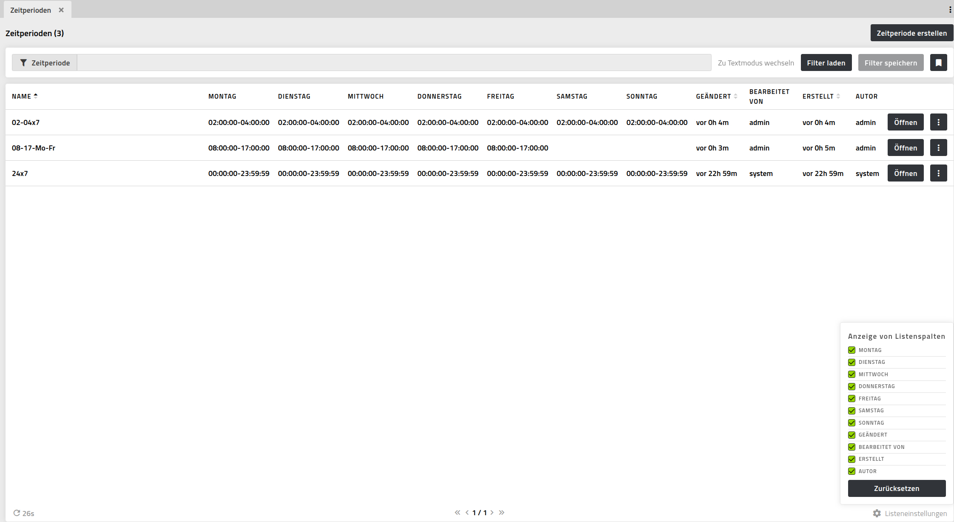Open the three-dot menu at top right
Viewport: 954px width, 522px height.
tap(950, 10)
